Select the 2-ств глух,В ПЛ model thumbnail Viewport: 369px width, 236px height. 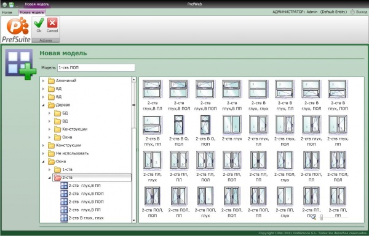pos(153,89)
